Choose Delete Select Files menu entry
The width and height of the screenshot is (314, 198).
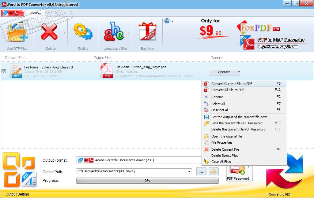[x=244, y=156]
